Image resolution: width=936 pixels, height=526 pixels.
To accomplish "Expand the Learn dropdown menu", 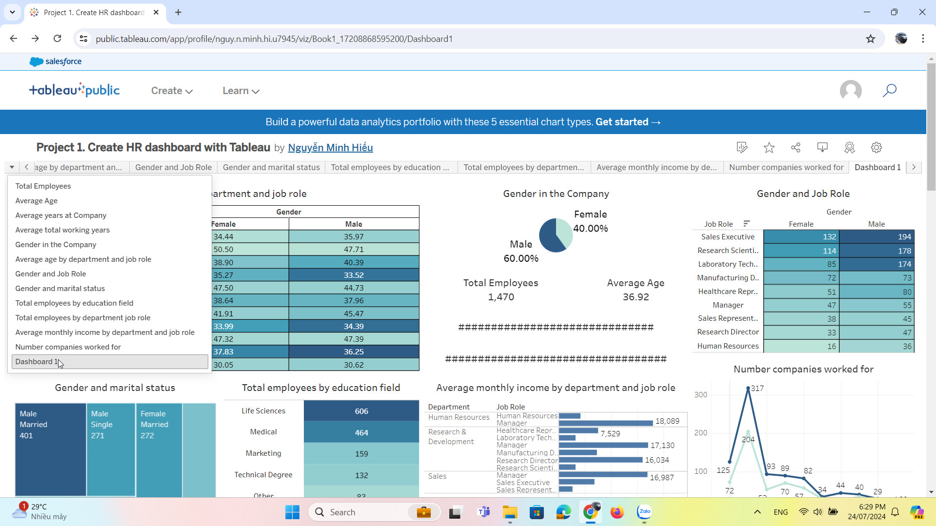I will [x=240, y=91].
